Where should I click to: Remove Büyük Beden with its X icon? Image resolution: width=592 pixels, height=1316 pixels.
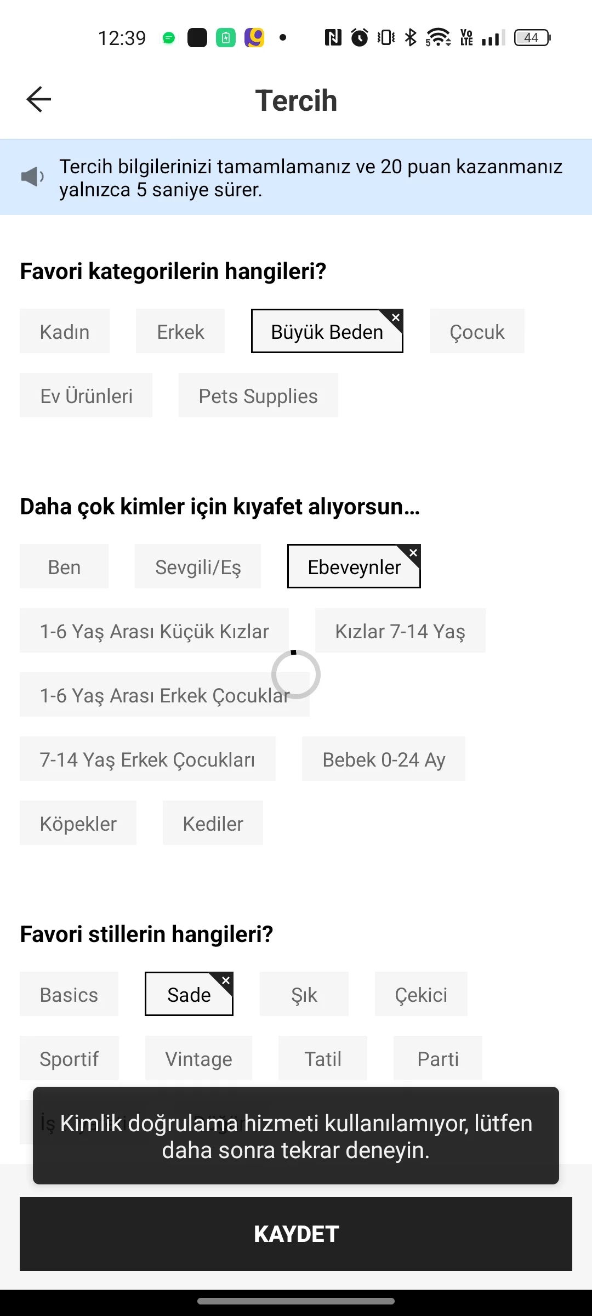point(396,317)
